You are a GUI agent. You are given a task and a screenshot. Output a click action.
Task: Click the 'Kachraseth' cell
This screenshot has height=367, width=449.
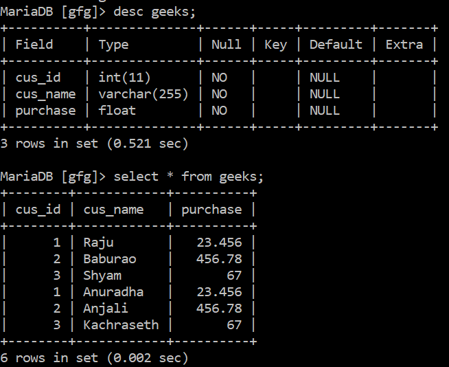click(x=121, y=325)
